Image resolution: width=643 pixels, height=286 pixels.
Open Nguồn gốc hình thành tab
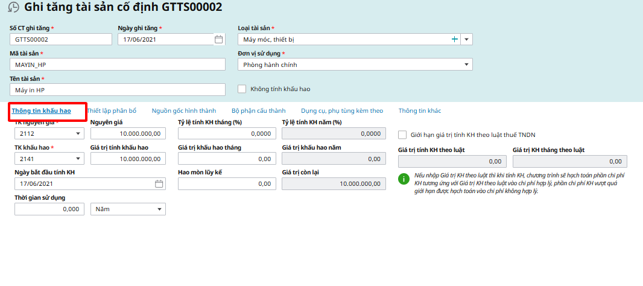(x=184, y=111)
